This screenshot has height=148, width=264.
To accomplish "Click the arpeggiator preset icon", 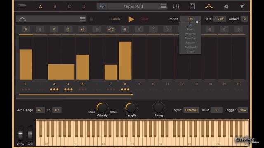I will (x=22, y=19).
